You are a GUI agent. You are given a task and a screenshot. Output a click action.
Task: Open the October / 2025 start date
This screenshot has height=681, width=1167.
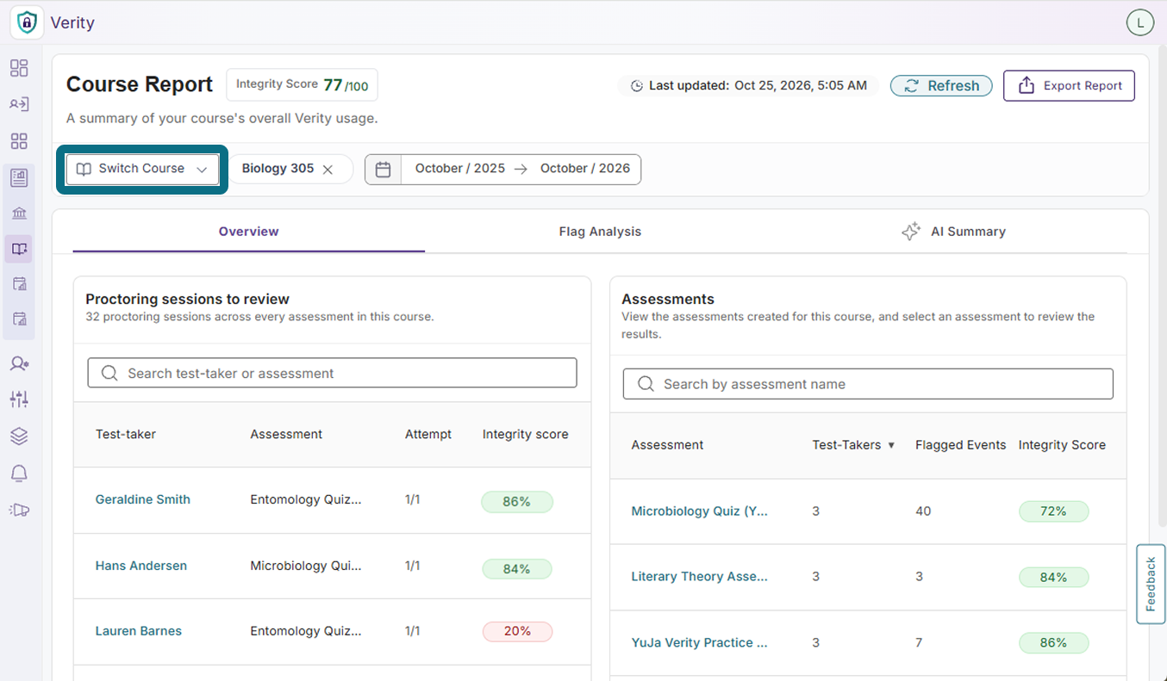click(x=460, y=169)
